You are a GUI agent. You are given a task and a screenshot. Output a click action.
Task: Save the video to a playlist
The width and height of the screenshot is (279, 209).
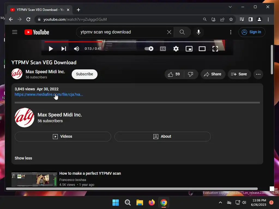click(239, 74)
